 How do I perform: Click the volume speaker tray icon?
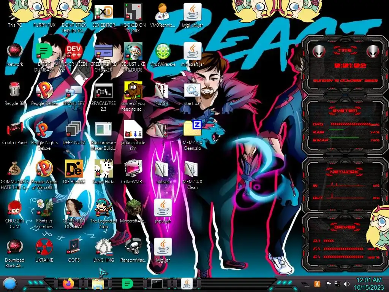tap(347, 284)
